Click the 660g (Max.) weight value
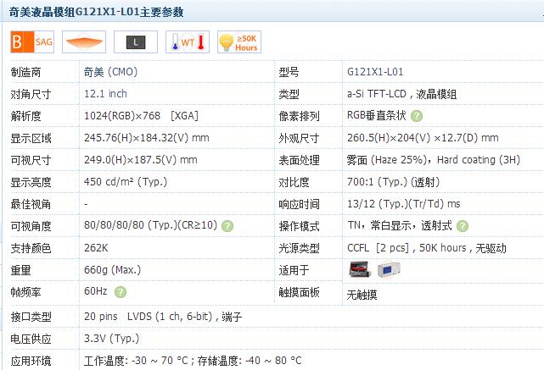This screenshot has width=544, height=370. pos(112,270)
